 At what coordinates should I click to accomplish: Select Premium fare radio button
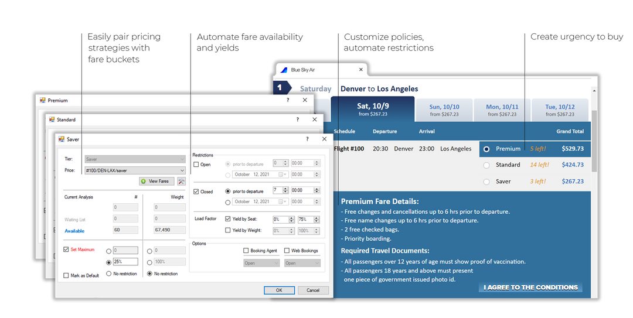click(x=486, y=149)
